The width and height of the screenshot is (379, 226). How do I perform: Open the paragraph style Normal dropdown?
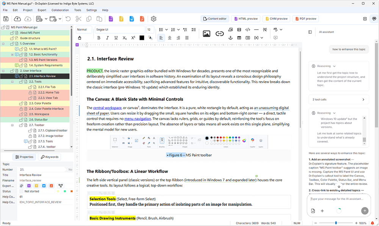84,30
